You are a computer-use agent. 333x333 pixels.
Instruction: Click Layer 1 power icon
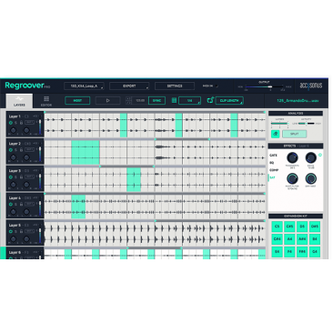pos(11,123)
